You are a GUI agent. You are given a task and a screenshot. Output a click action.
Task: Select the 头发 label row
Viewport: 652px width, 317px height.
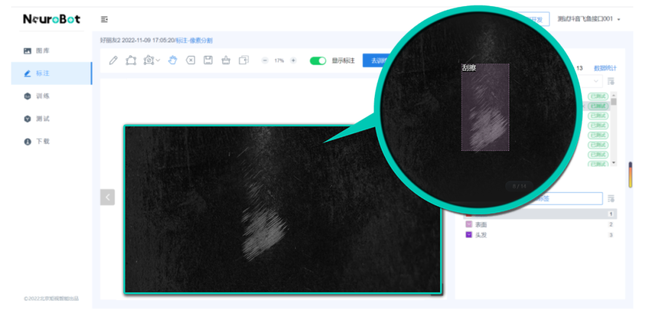click(x=540, y=235)
